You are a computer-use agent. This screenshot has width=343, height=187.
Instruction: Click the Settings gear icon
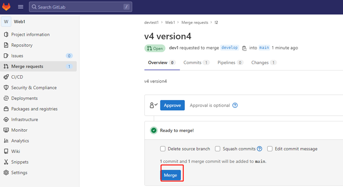click(x=6, y=173)
